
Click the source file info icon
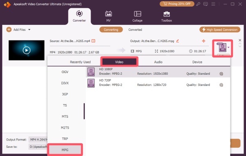93,41
